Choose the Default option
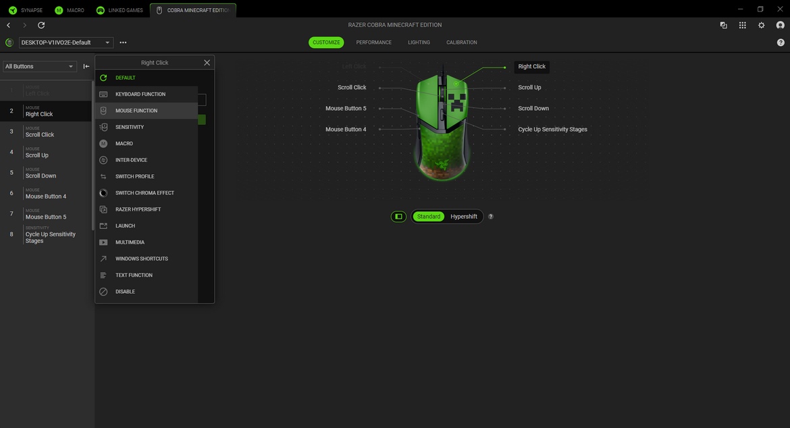The width and height of the screenshot is (790, 428). 146,78
